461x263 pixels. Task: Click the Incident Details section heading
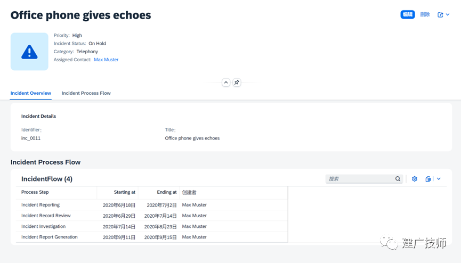pos(38,117)
